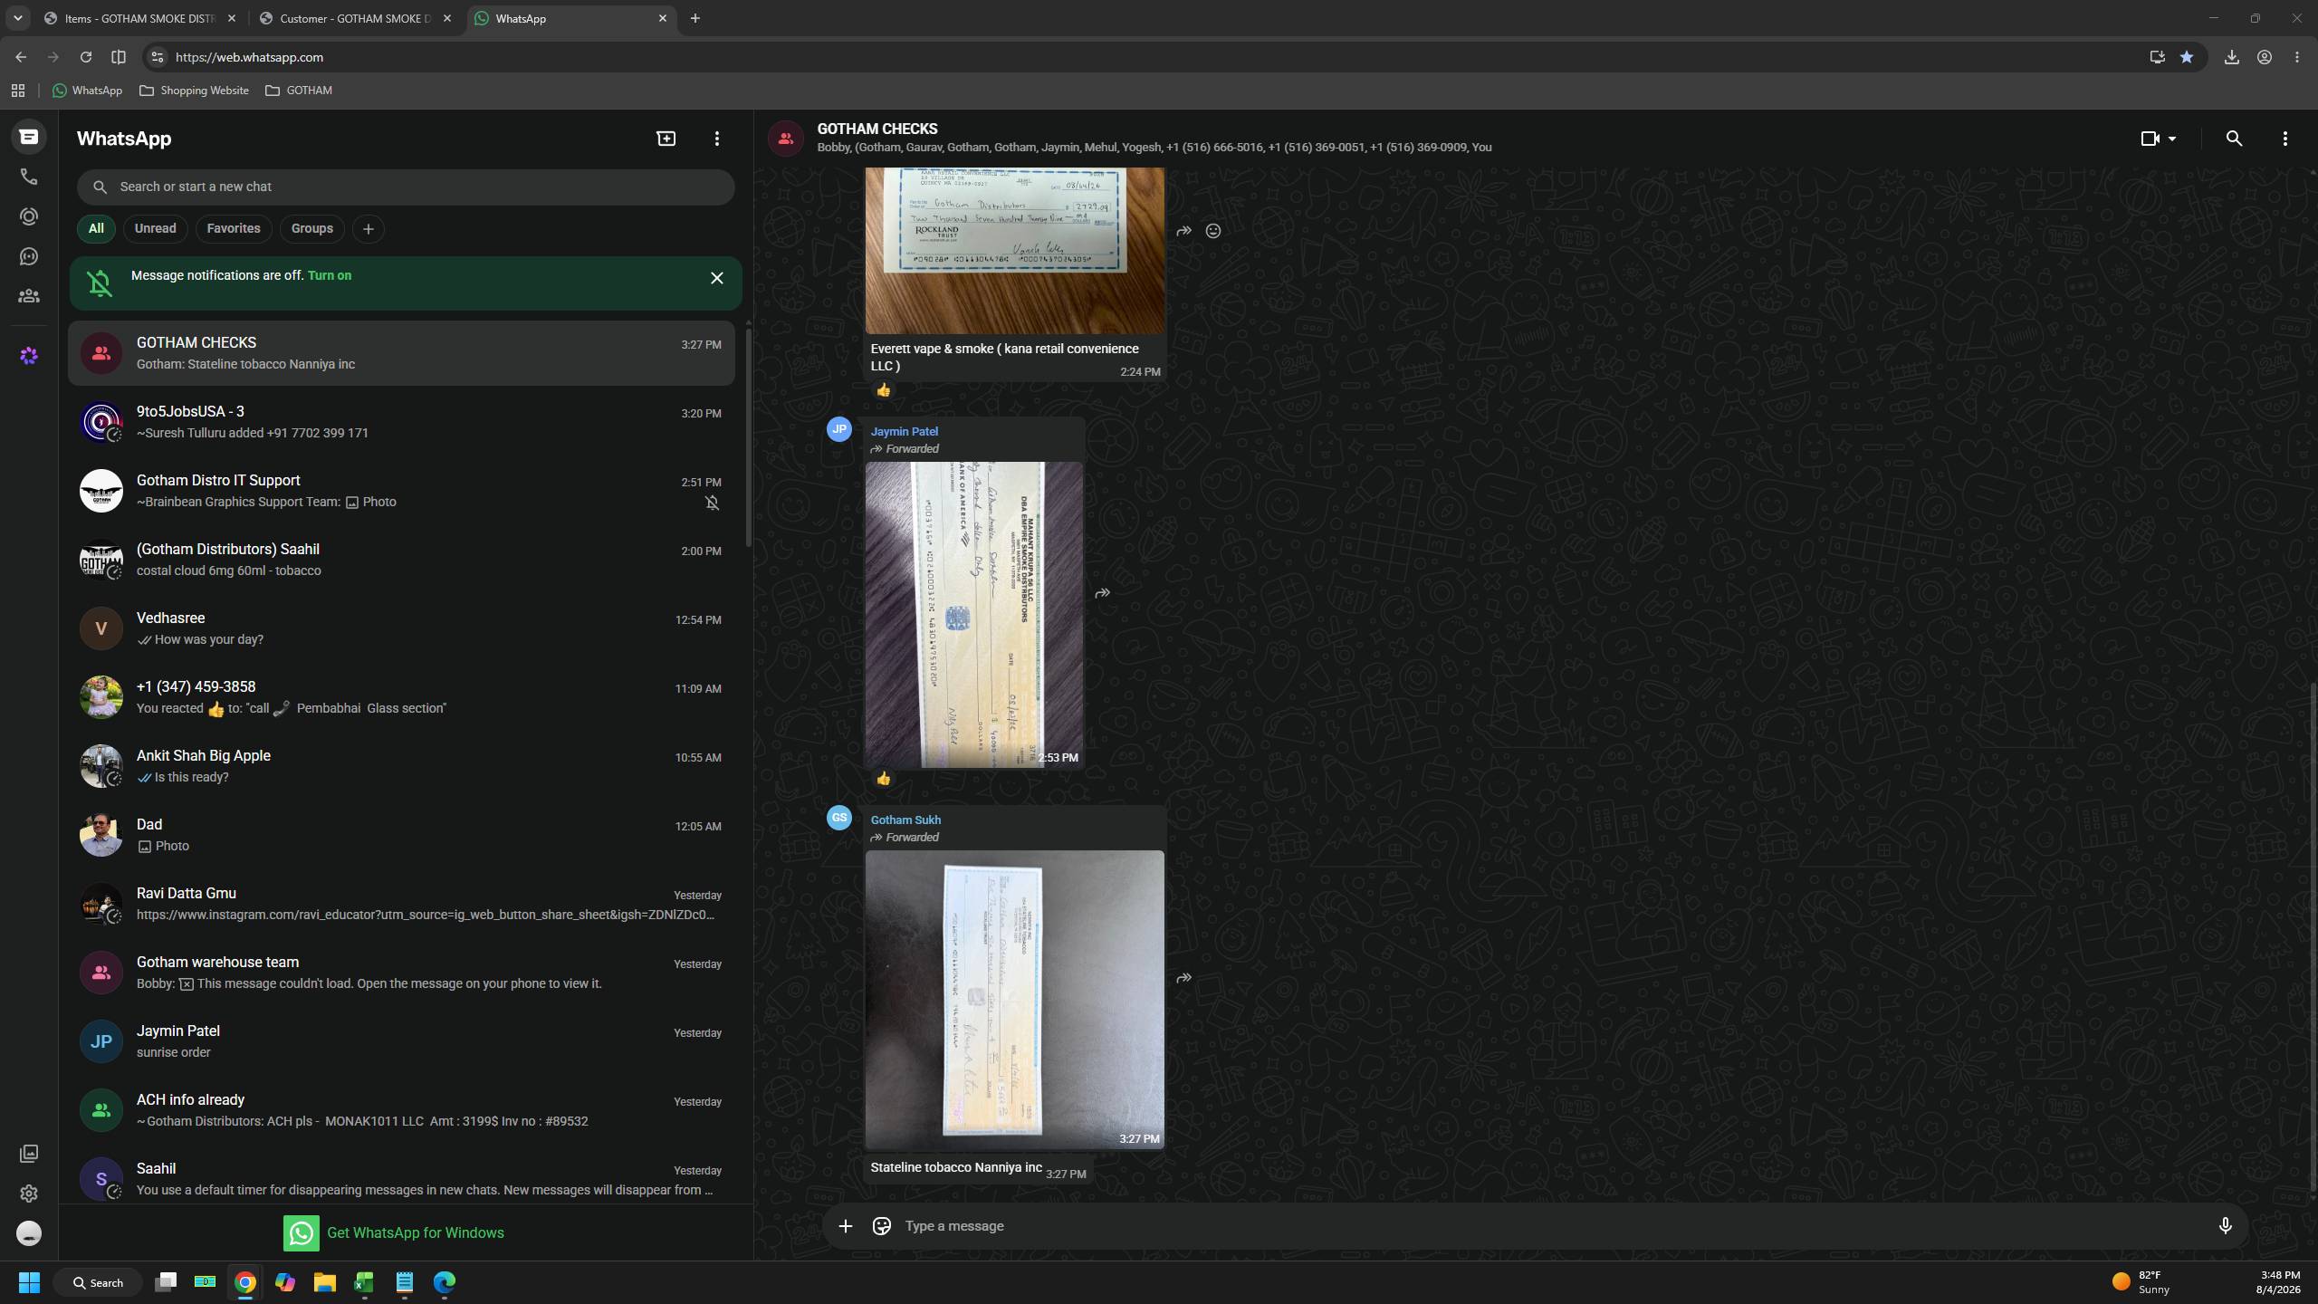2318x1304 pixels.
Task: Select the Unread chat filter
Action: pos(156,228)
